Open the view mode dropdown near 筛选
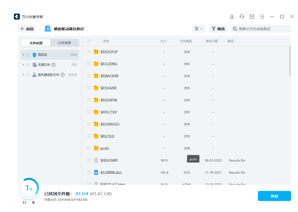298x212 pixels. click(199, 28)
